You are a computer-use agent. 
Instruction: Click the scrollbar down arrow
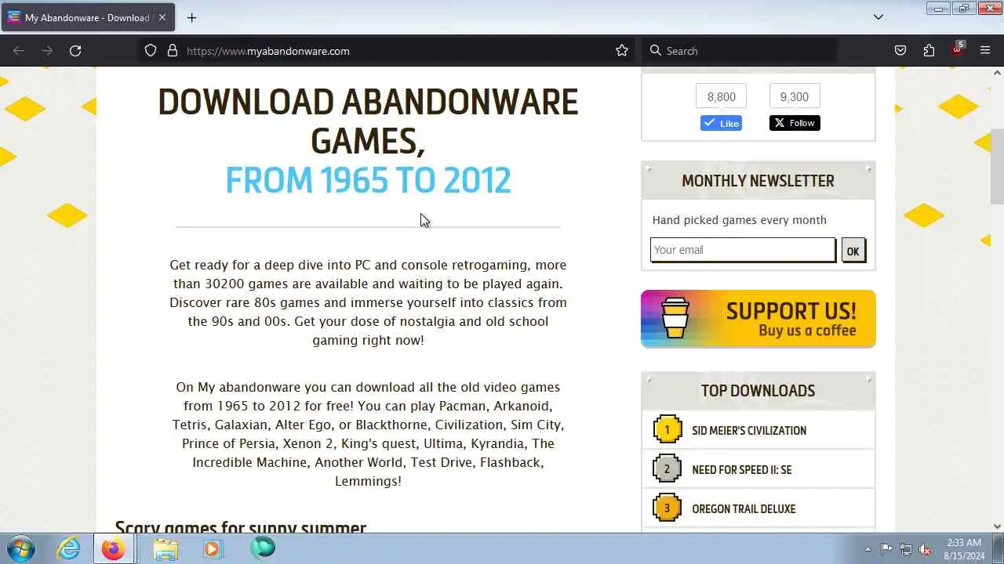click(997, 526)
